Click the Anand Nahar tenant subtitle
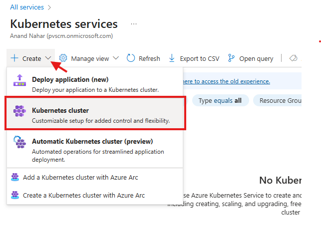Screen dimensions: 321x248 point(61,36)
